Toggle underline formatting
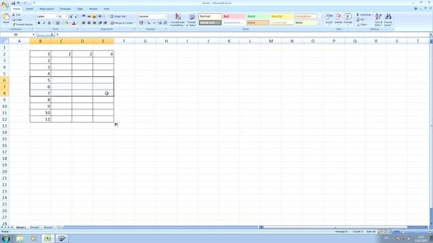The width and height of the screenshot is (433, 243). tap(49, 23)
